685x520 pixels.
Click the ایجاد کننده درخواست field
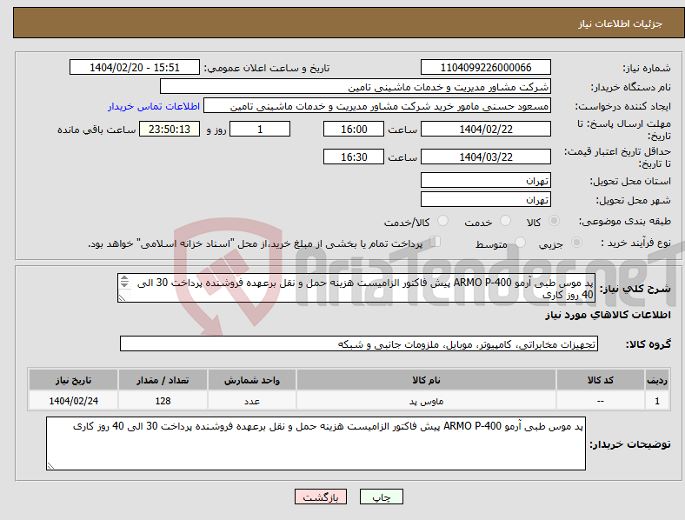(377, 106)
